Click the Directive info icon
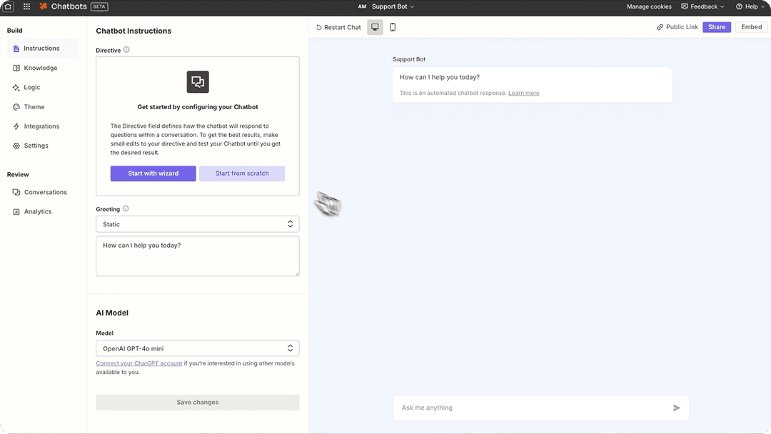771x434 pixels. [126, 50]
